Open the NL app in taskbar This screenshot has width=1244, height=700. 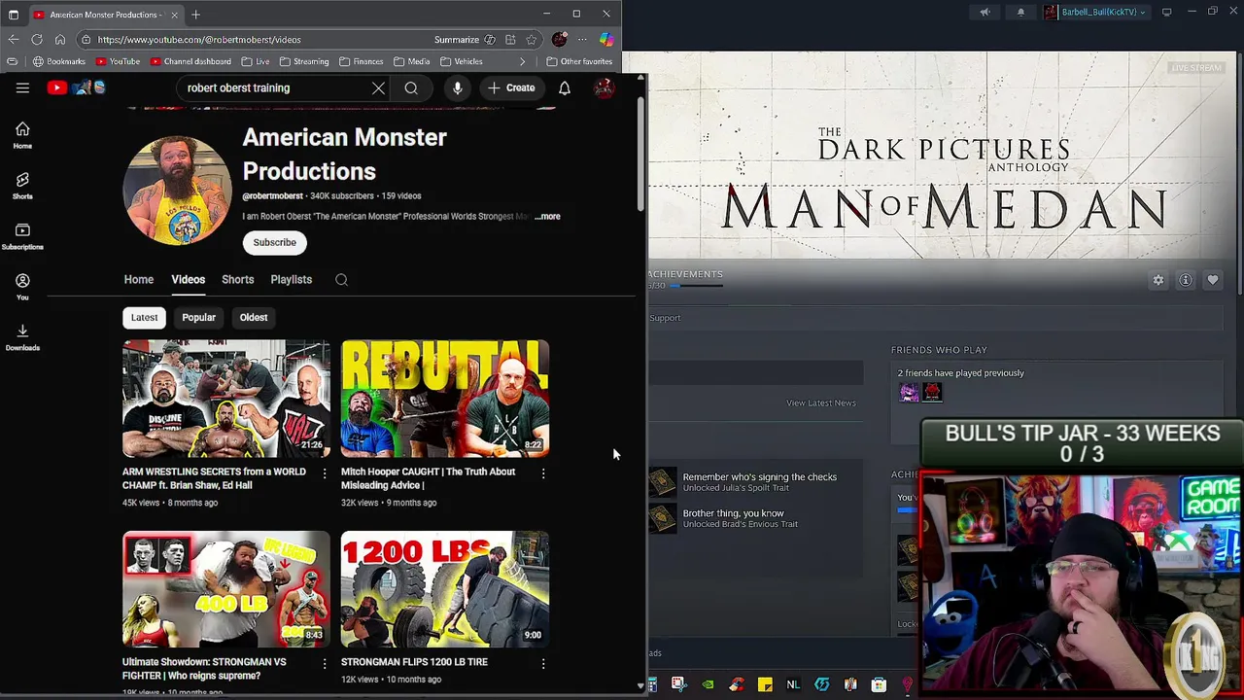point(793,684)
